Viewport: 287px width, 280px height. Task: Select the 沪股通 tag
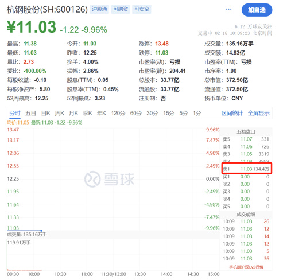[99, 9]
